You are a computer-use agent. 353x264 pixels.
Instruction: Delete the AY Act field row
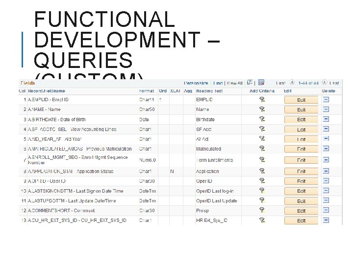(326, 139)
